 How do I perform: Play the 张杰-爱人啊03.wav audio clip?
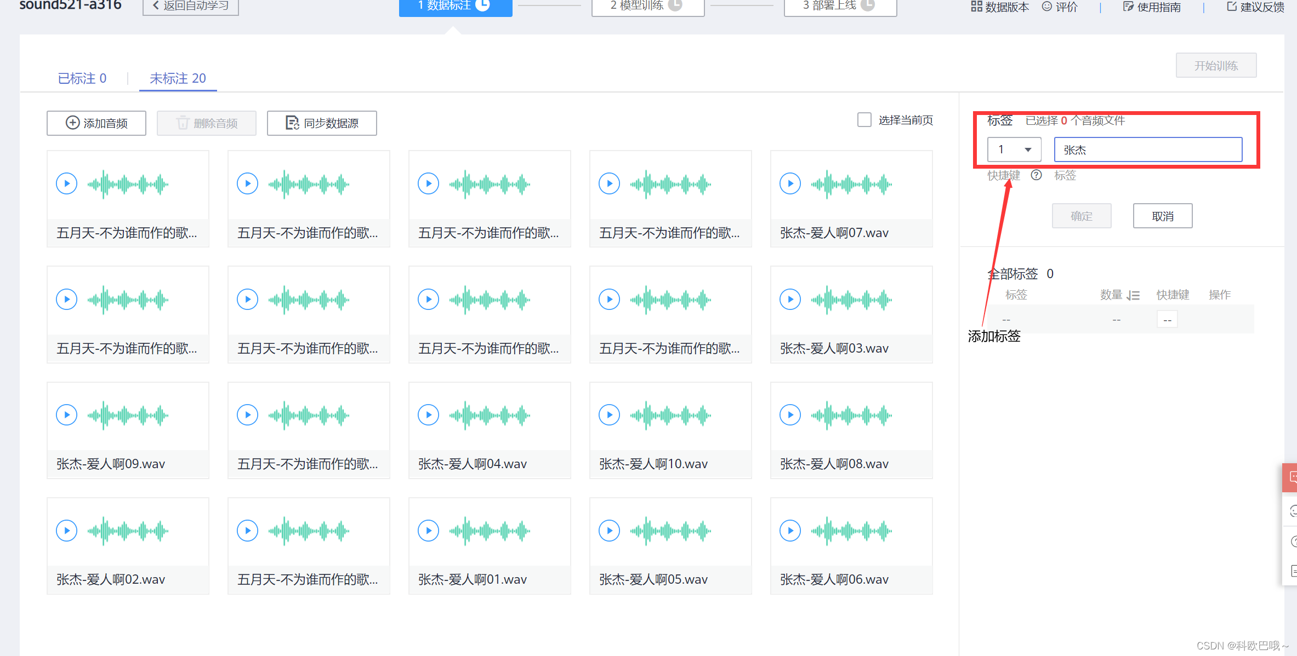coord(790,299)
